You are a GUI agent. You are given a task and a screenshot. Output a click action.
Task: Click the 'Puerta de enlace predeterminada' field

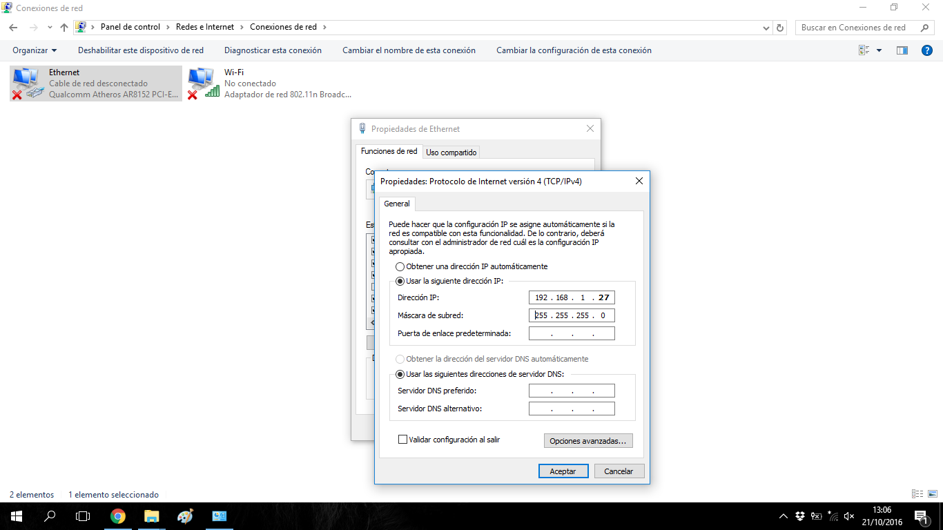(x=572, y=334)
